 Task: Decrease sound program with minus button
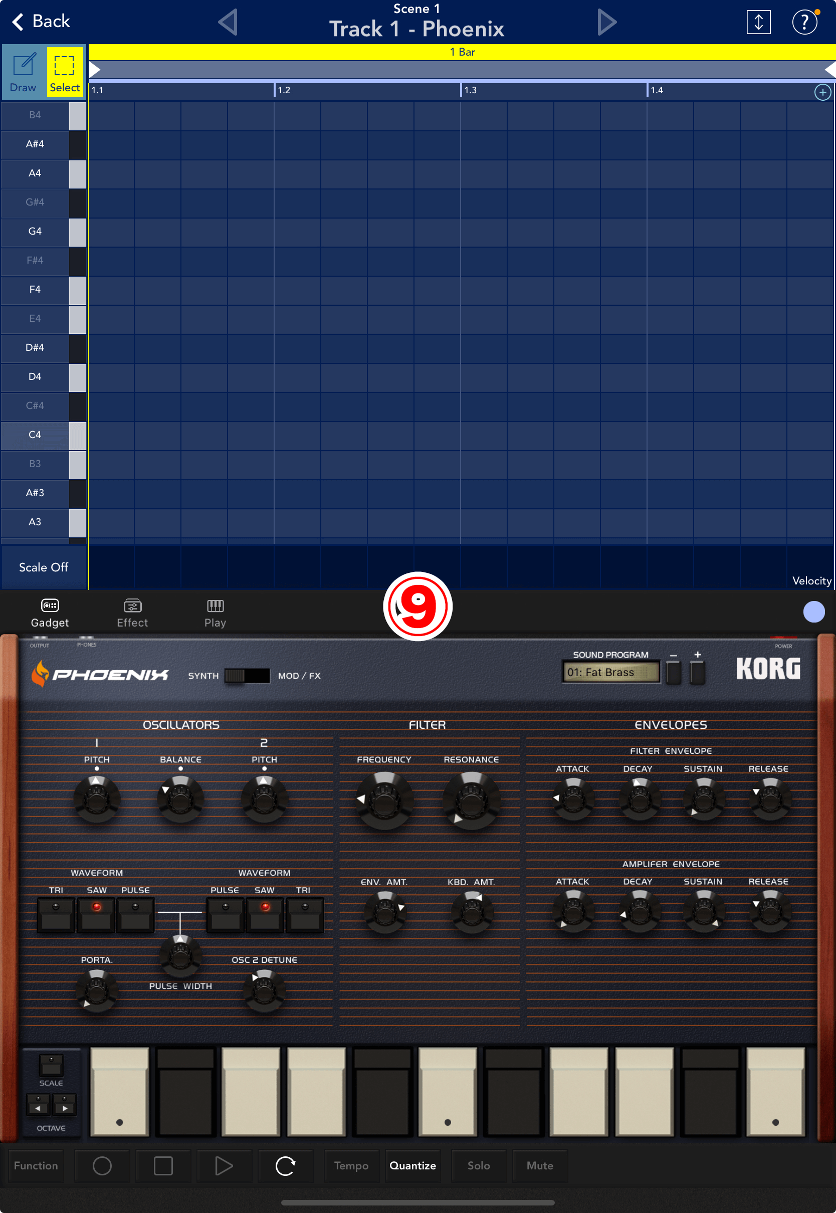674,672
